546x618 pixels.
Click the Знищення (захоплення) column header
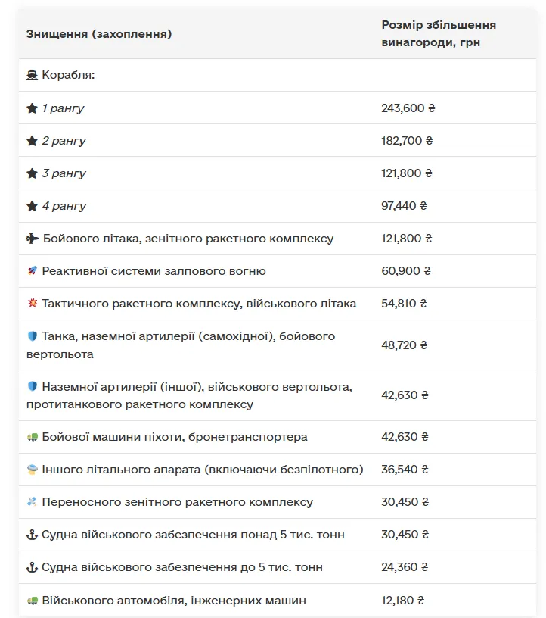click(x=98, y=34)
